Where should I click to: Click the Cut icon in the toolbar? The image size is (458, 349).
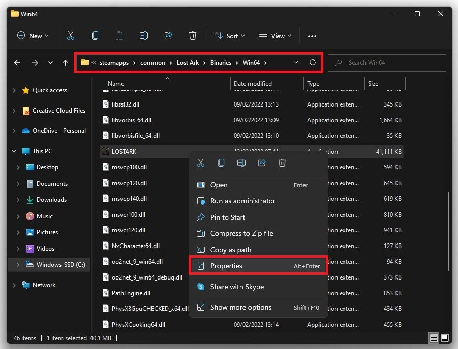[71, 36]
